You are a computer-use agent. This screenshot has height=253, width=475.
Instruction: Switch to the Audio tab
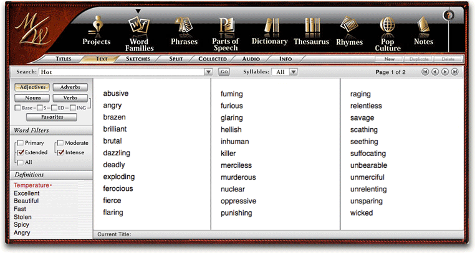click(x=251, y=59)
